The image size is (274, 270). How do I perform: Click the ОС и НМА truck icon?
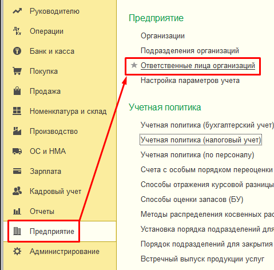[x=17, y=151]
